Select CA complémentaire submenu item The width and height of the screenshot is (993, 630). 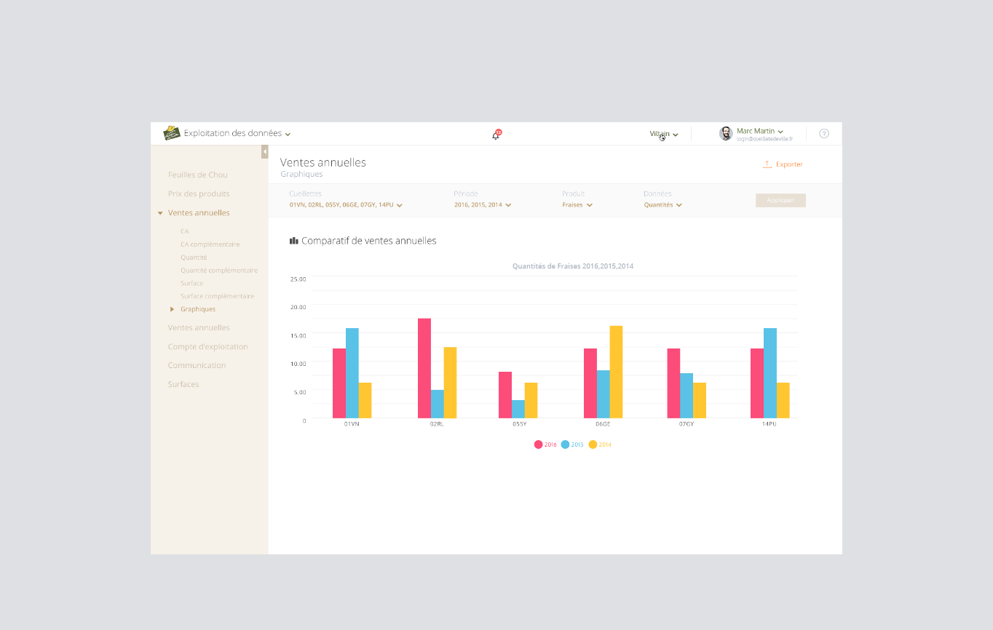click(210, 244)
